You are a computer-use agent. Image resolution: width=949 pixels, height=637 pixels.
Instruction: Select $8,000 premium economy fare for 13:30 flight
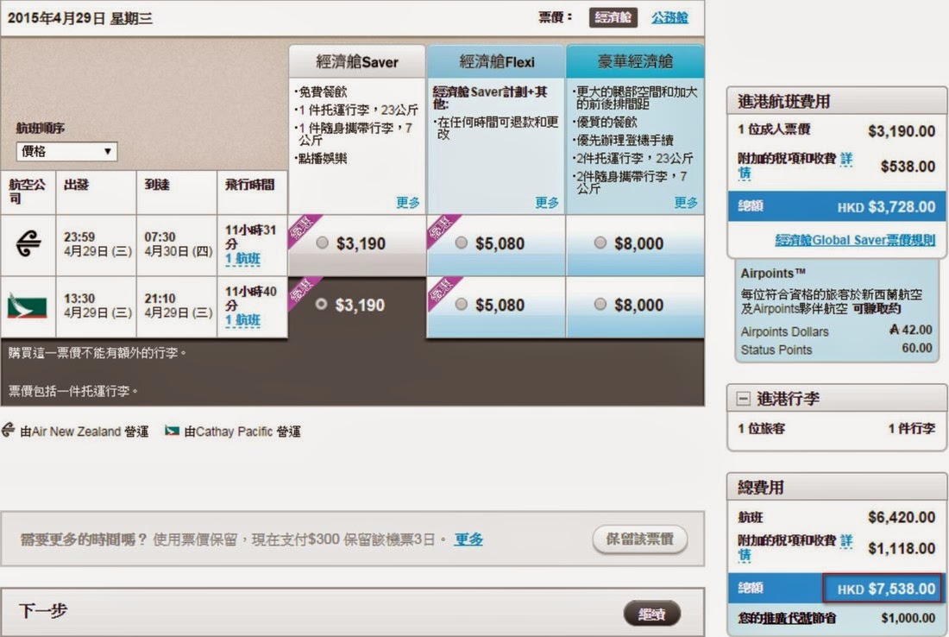click(x=600, y=305)
